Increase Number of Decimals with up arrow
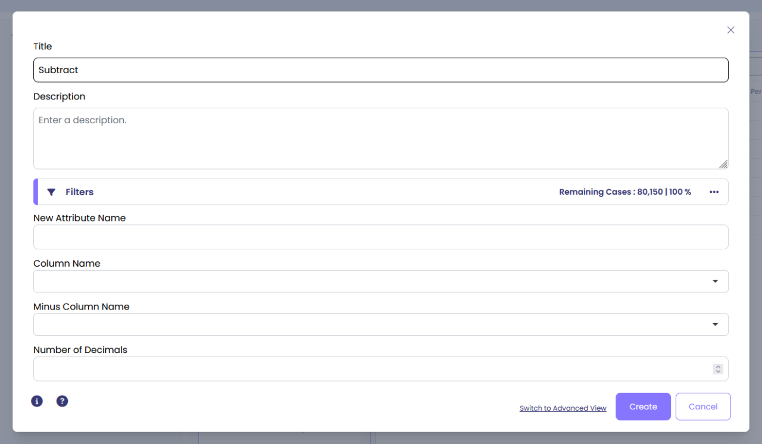This screenshot has height=444, width=762. (x=718, y=367)
